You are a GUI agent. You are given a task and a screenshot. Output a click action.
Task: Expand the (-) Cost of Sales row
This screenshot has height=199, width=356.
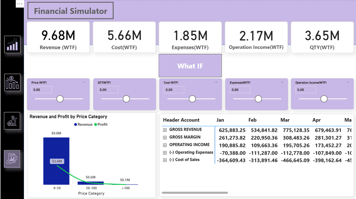point(165,160)
